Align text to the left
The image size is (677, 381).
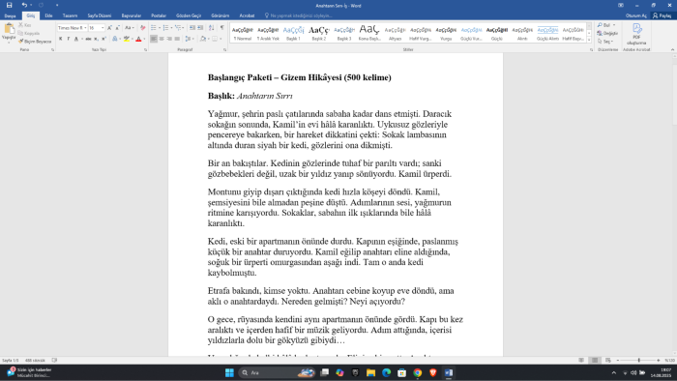coord(154,39)
